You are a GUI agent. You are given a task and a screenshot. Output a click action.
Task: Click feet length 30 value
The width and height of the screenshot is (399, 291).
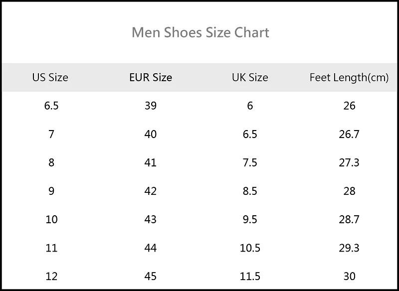(x=349, y=277)
